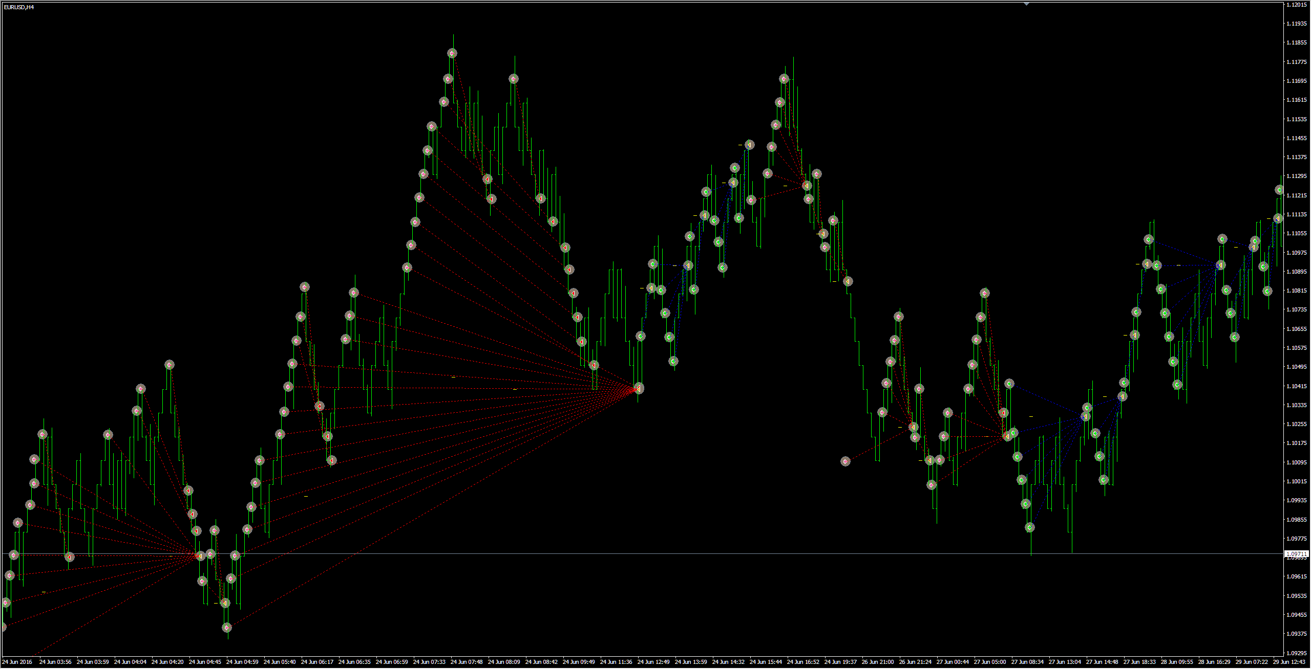The width and height of the screenshot is (1311, 669).
Task: Click the pink marker on top of the second tall peak
Action: pos(514,79)
